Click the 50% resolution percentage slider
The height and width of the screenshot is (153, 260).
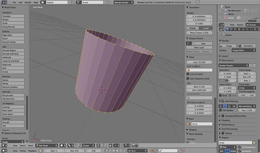pos(227,81)
